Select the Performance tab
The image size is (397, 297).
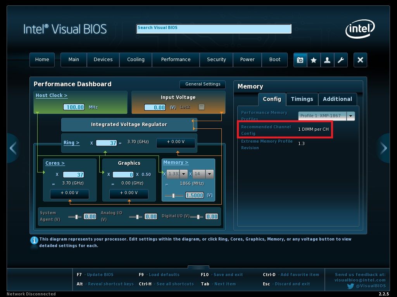176,60
